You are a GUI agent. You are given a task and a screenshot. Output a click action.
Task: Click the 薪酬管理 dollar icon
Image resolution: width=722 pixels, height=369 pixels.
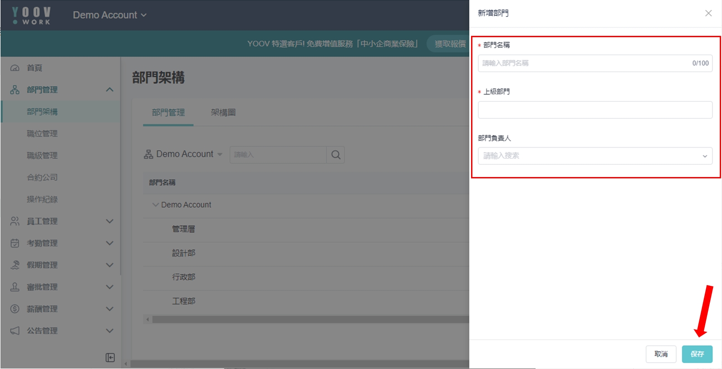click(x=15, y=309)
